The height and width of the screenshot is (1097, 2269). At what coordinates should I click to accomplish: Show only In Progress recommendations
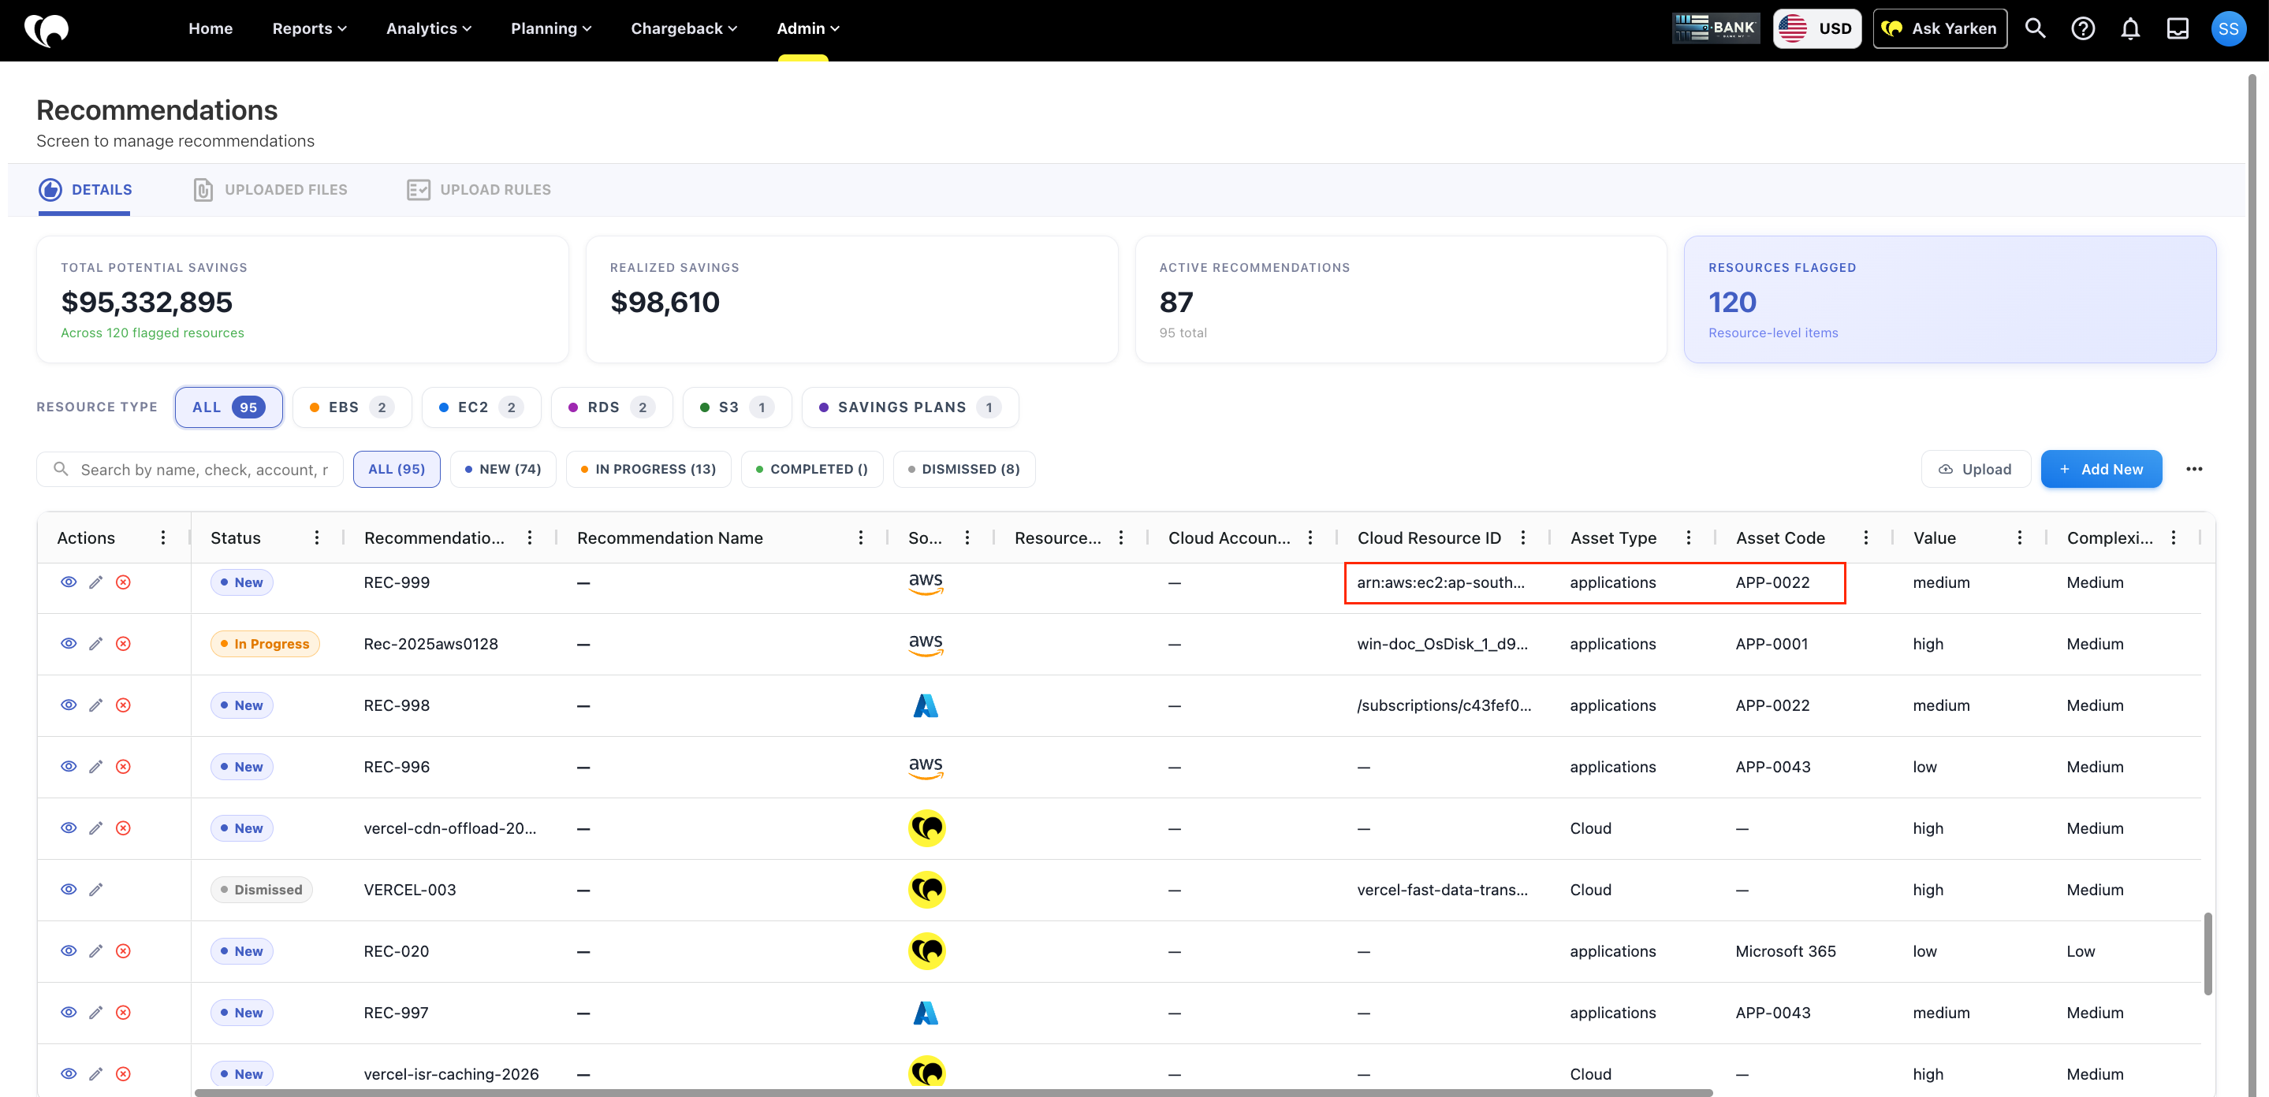648,469
